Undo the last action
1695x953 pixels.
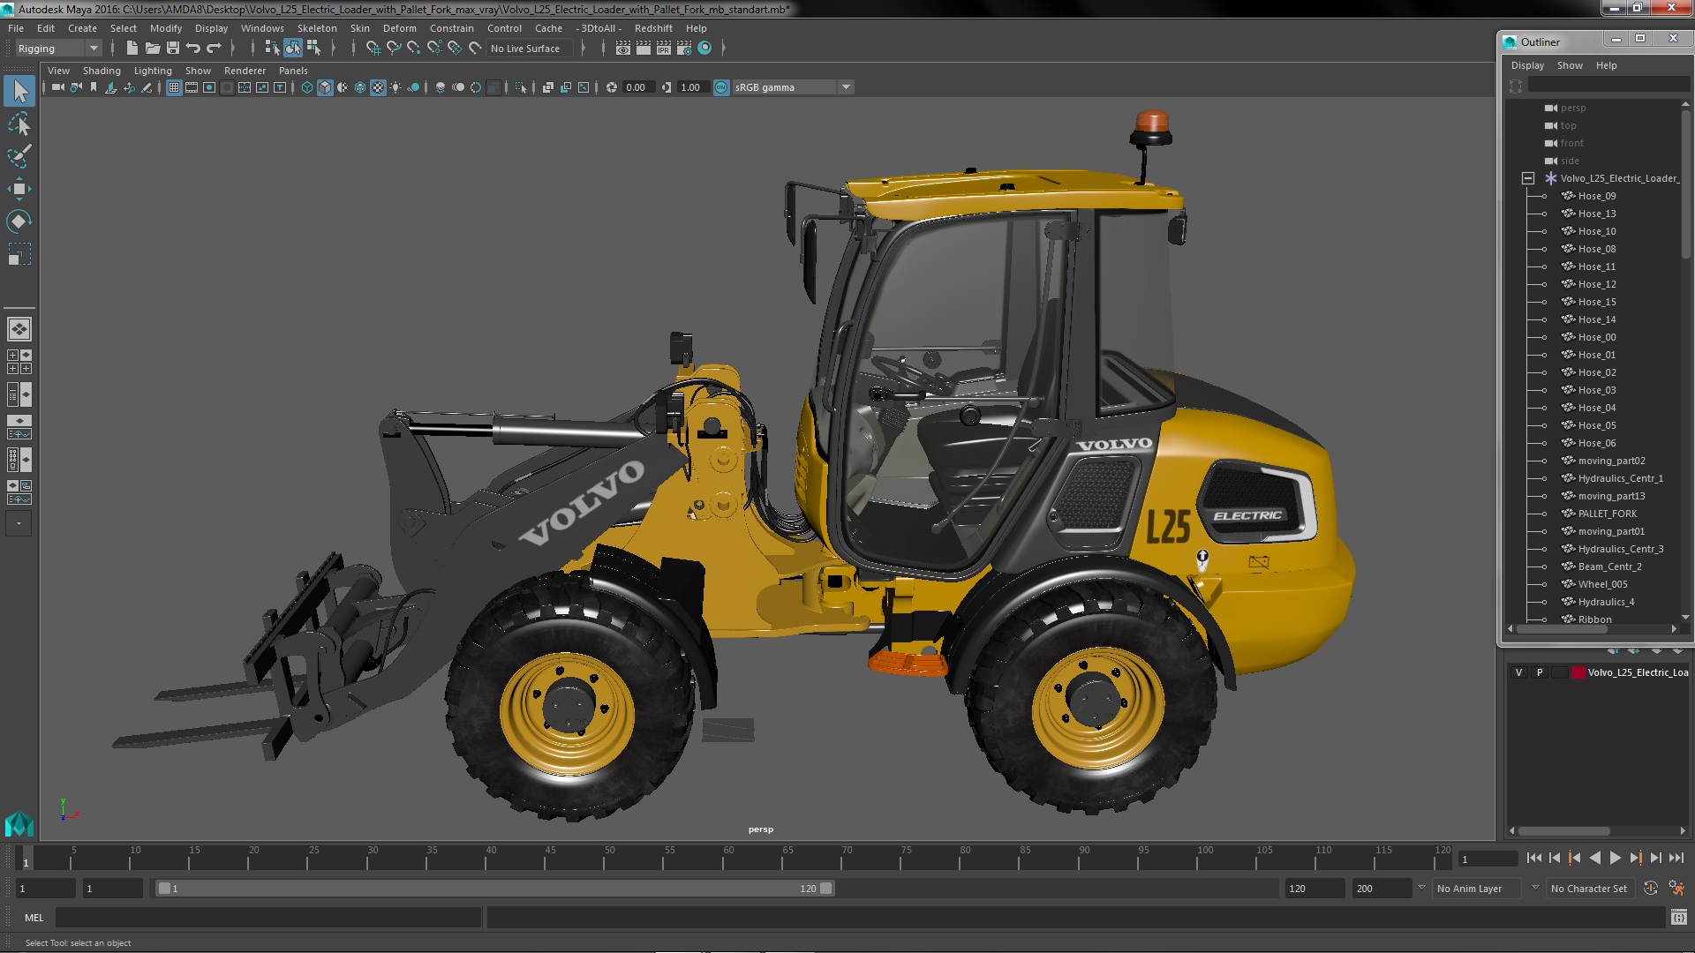pyautogui.click(x=193, y=49)
